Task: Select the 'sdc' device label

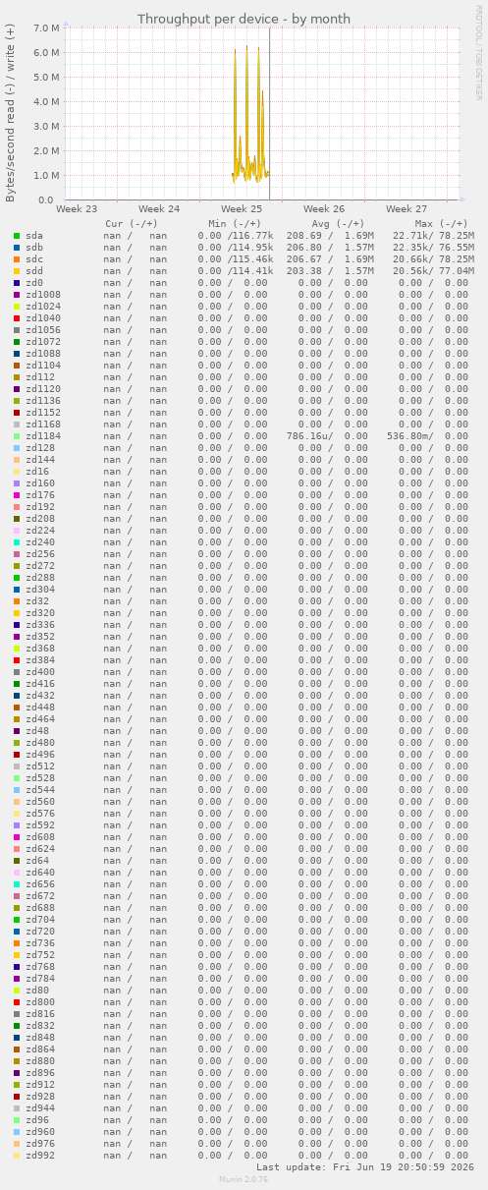Action: point(34,259)
